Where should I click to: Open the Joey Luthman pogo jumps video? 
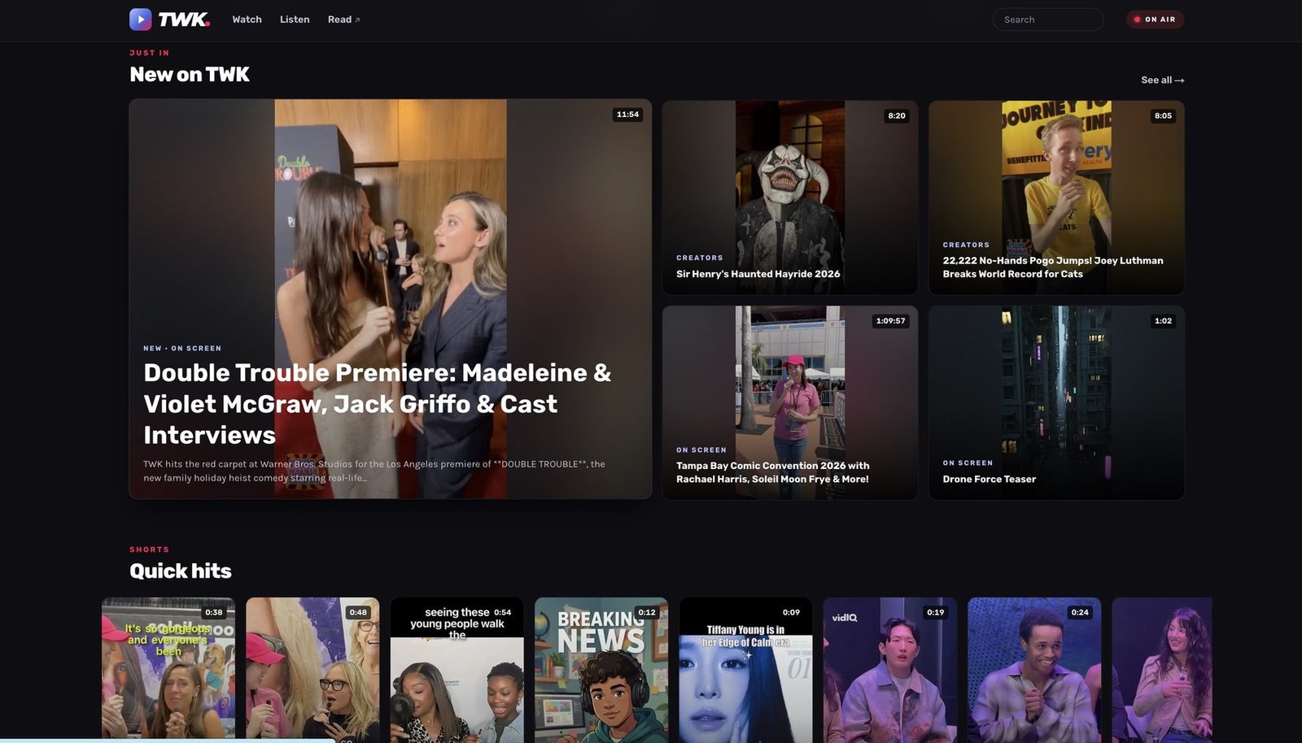coord(1056,198)
